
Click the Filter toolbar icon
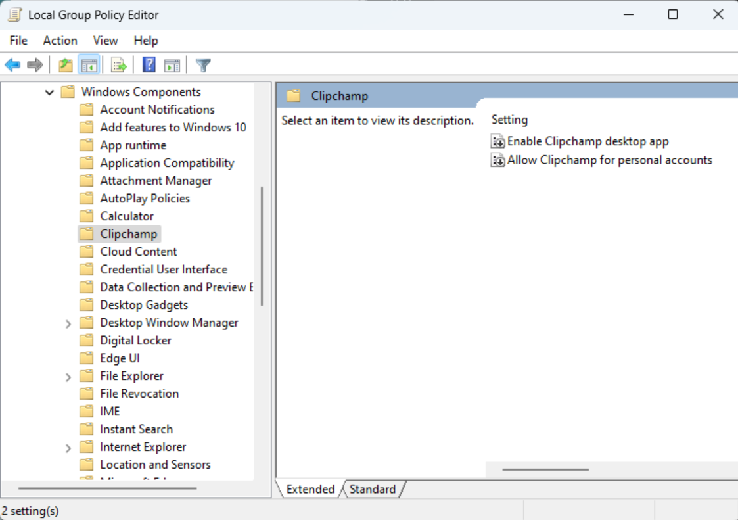point(202,64)
